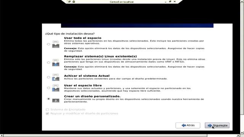This screenshot has height=137, width=244.
Task: Enable the 'Sistema de Encriptado' checkbox
Action: (47, 110)
